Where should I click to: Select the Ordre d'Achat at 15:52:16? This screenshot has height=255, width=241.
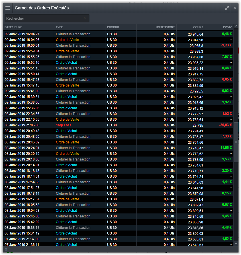(x=66, y=63)
